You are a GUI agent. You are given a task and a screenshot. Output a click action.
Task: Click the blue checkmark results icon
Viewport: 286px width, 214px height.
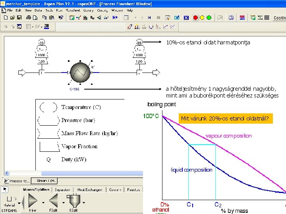point(176,18)
